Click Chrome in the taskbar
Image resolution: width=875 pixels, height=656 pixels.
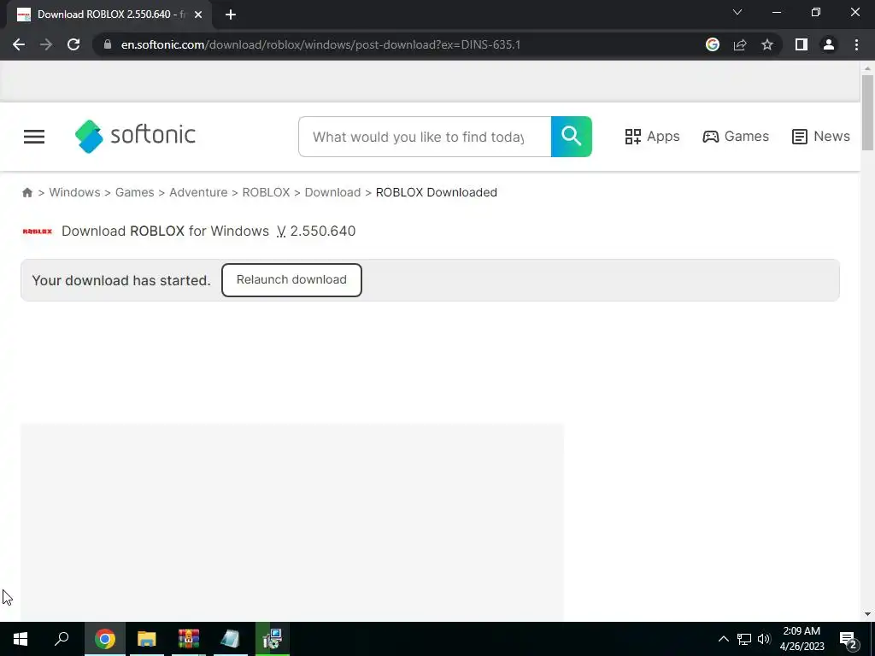[x=104, y=639]
